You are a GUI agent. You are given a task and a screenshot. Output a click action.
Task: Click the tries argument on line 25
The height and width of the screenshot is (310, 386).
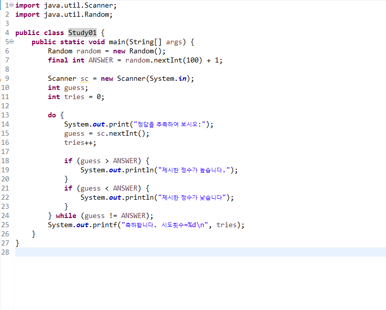coord(226,225)
